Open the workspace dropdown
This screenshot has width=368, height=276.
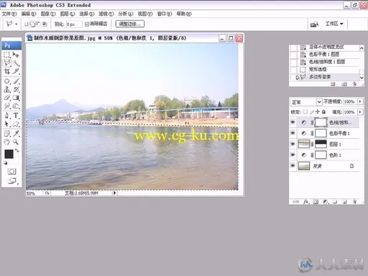coord(334,24)
